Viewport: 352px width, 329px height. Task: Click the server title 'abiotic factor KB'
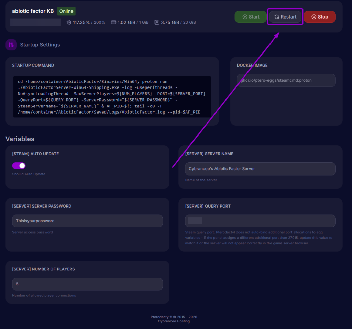(x=33, y=11)
